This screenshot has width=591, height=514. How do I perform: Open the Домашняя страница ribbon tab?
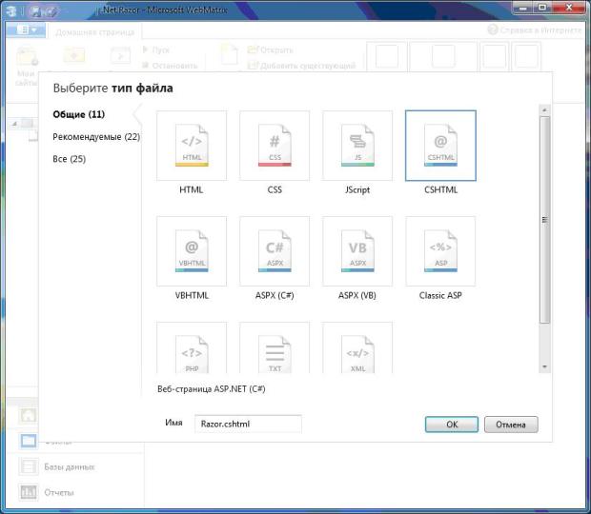95,32
